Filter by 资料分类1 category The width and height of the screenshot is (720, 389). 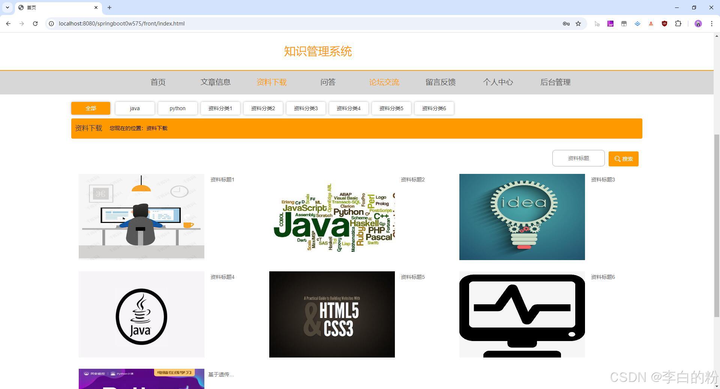220,108
